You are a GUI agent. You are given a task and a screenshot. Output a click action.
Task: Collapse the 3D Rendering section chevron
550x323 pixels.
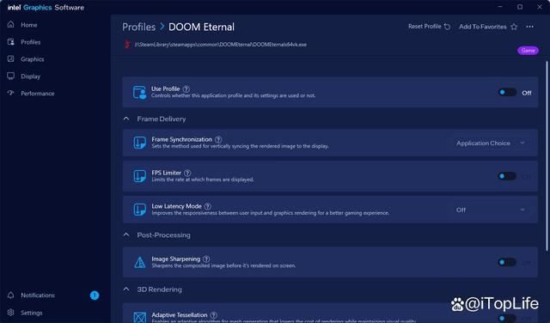click(126, 289)
